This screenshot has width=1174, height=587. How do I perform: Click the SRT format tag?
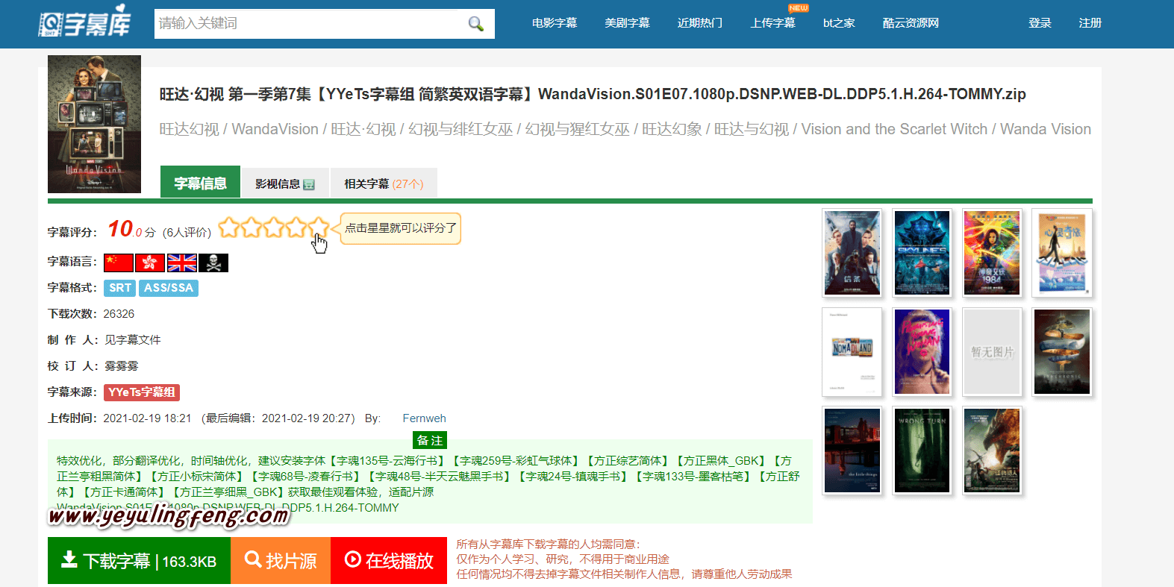[x=119, y=288]
